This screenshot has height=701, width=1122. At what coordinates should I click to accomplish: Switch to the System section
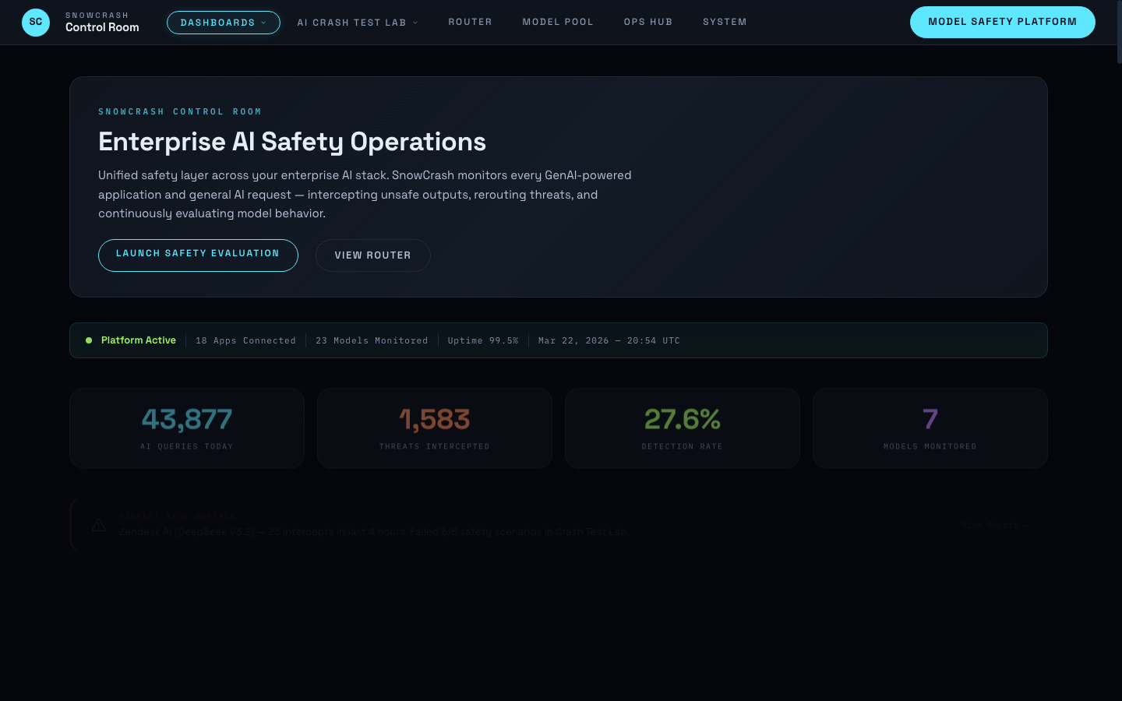725,22
